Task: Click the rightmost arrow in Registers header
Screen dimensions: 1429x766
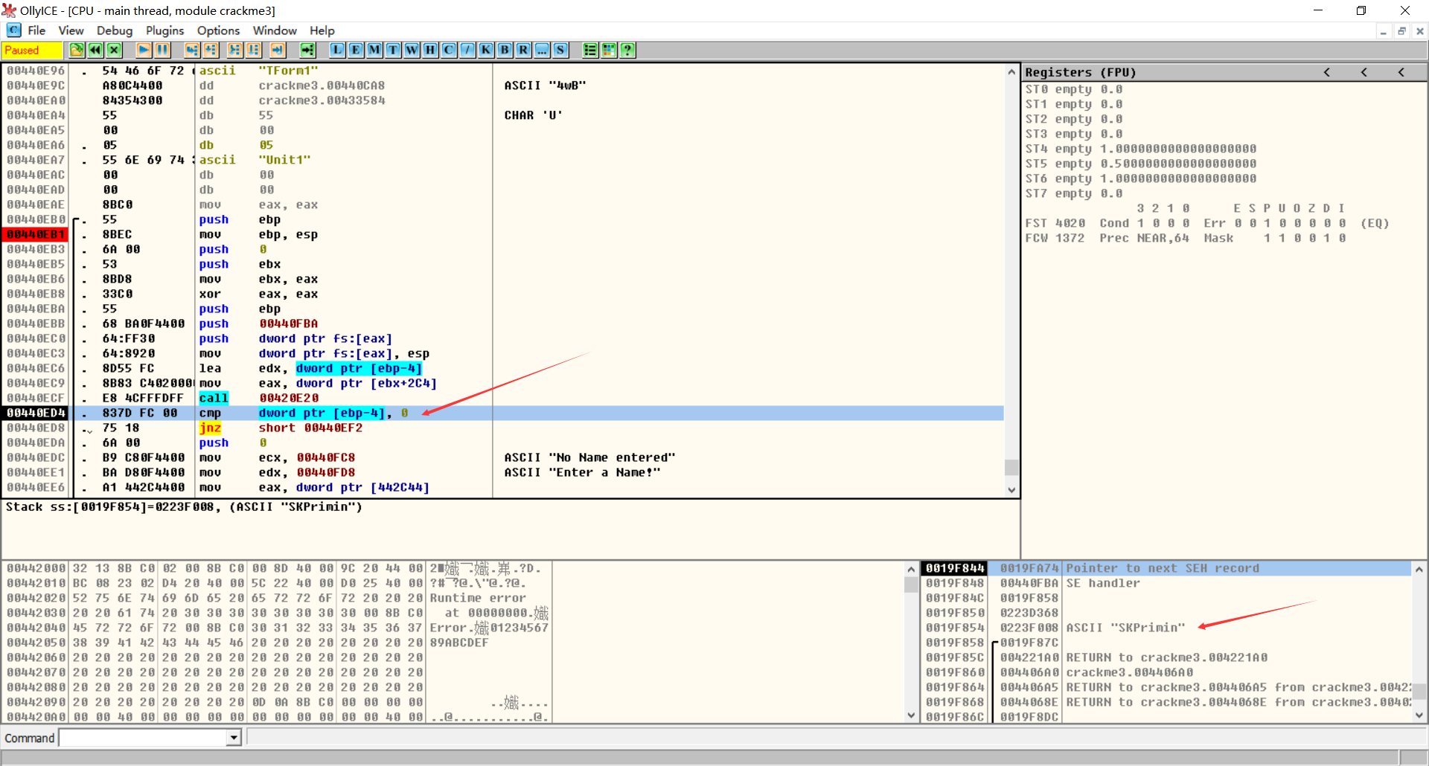Action: point(1401,72)
